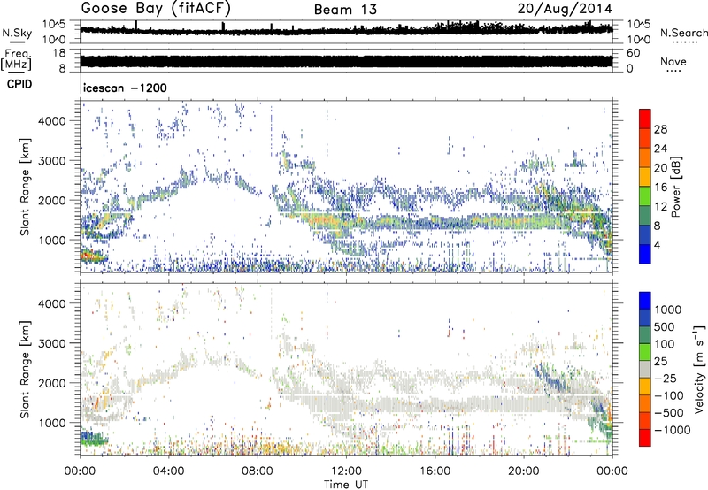The image size is (708, 490).
Task: Click the red segment of the power colorbar
Action: (645, 119)
